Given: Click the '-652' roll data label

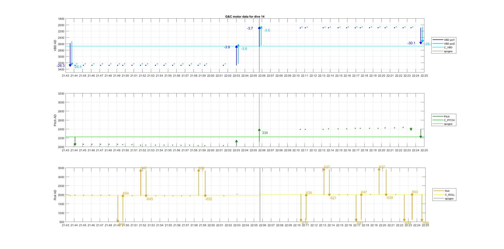Looking at the screenshot, I should (208, 199).
